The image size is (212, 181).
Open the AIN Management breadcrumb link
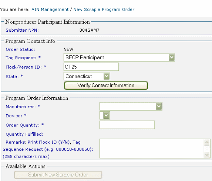[50, 10]
